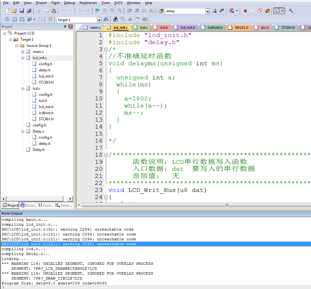The image size is (311, 289).
Task: Close the Project panel
Action: (71, 27)
